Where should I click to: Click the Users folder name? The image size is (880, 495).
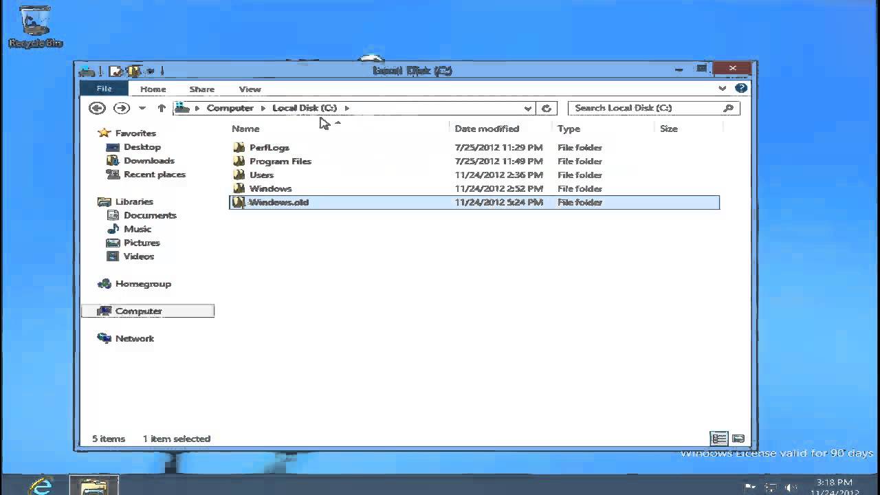pyautogui.click(x=261, y=175)
